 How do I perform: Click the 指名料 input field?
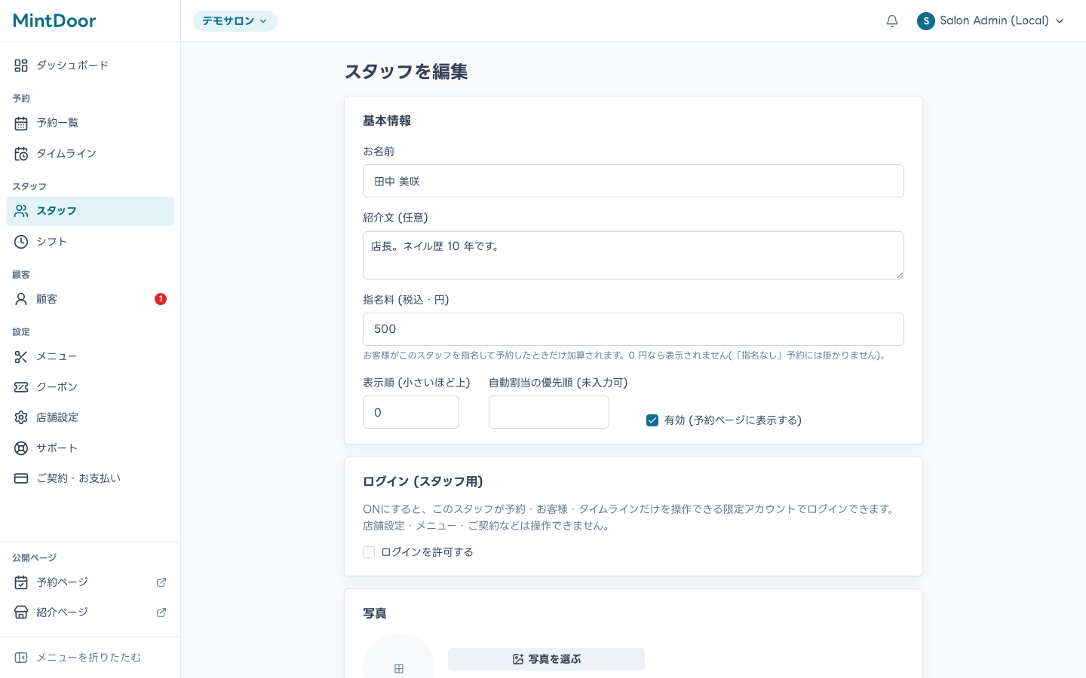(633, 329)
